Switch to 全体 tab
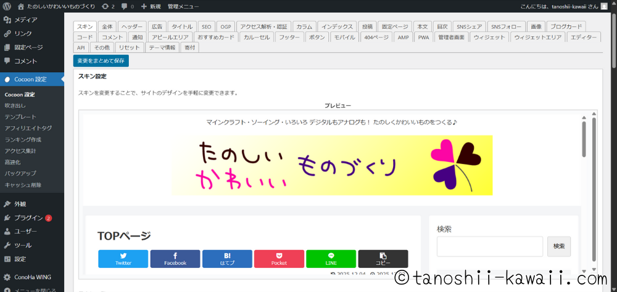617x292 pixels. 107,26
